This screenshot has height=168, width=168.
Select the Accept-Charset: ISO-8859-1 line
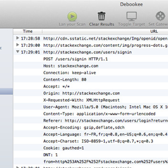[98, 141]
